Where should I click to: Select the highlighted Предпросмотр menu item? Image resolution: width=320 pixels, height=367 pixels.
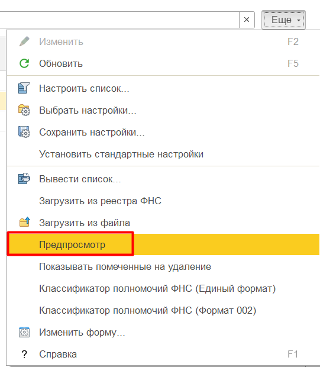point(163,244)
